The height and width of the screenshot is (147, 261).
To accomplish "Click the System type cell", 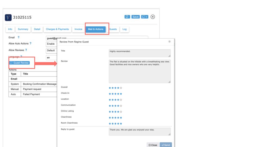I will pos(15,84).
